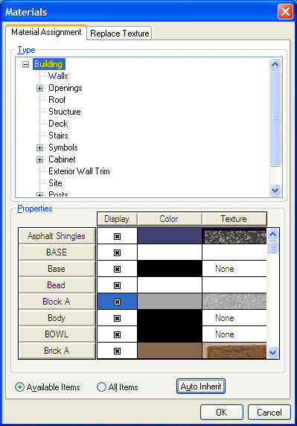Collapse the Building tree node

pos(25,64)
